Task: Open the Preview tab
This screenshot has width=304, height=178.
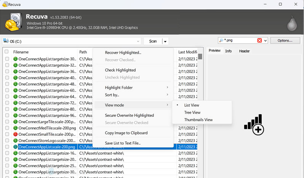Action: pyautogui.click(x=214, y=51)
